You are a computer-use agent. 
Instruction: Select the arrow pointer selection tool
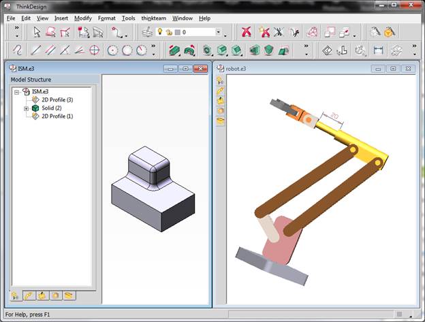coord(37,32)
